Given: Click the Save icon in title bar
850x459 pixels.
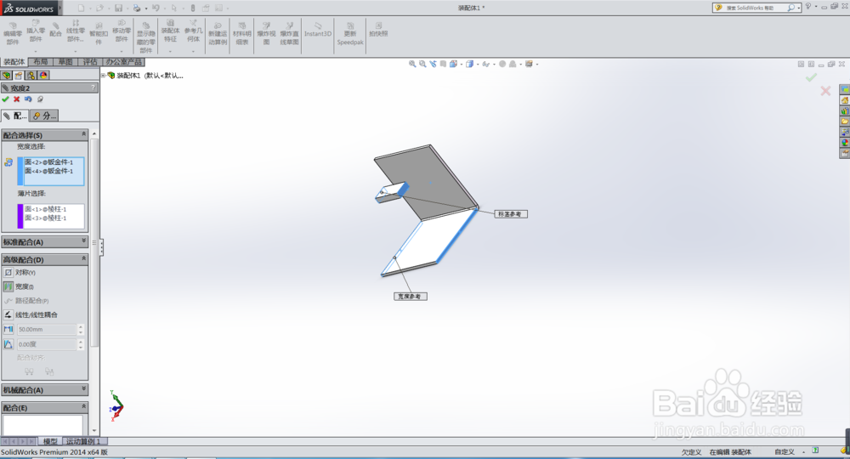Looking at the screenshot, I should coord(118,8).
